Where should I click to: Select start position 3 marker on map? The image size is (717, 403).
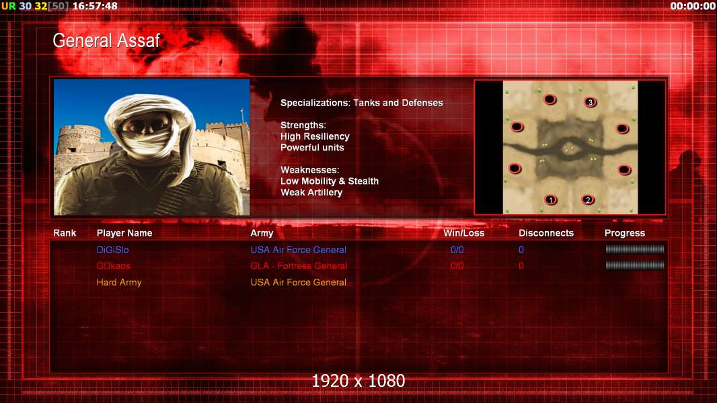click(590, 102)
